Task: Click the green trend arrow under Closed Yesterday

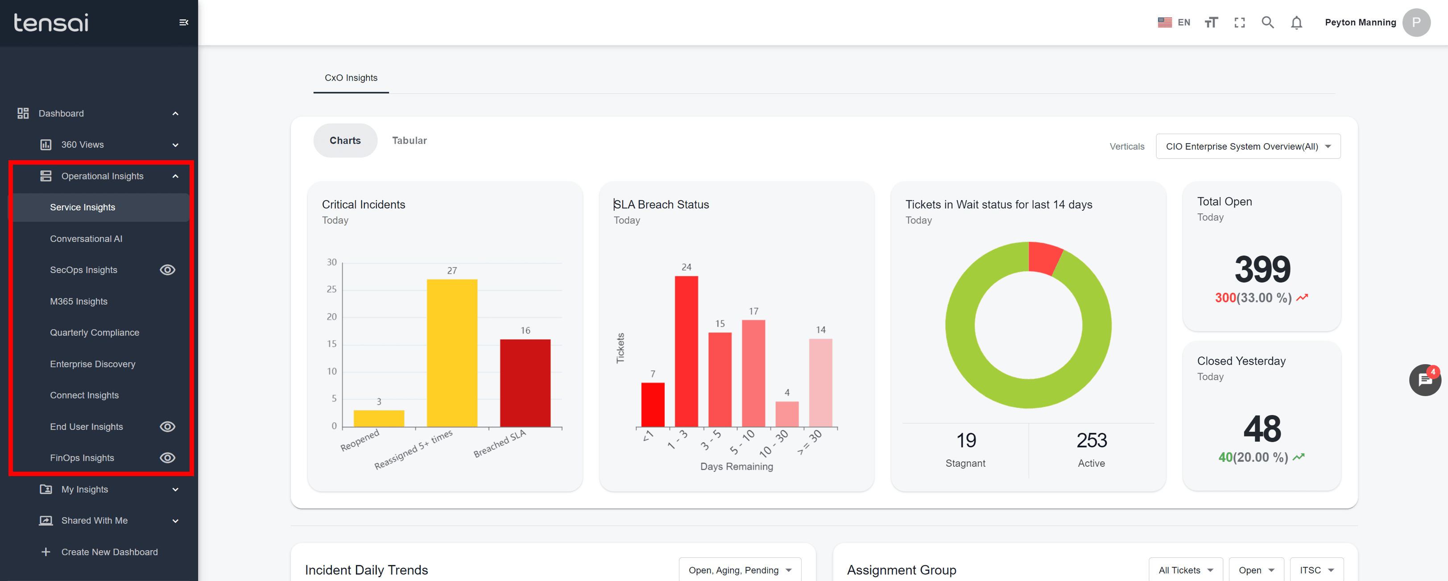Action: click(x=1298, y=457)
